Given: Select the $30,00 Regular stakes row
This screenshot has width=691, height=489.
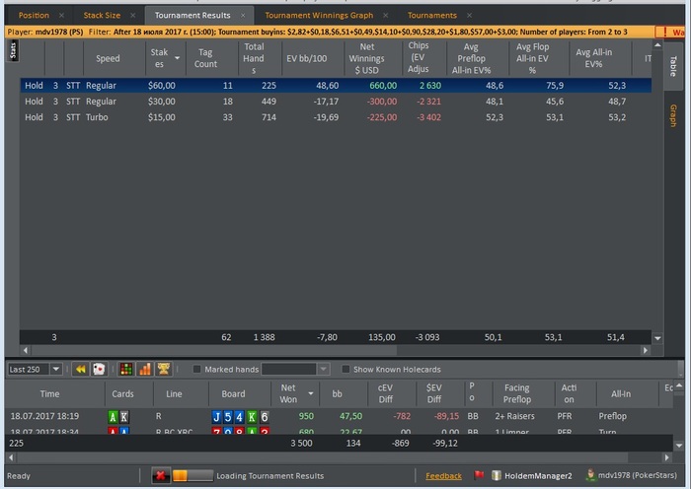Looking at the screenshot, I should (x=336, y=102).
